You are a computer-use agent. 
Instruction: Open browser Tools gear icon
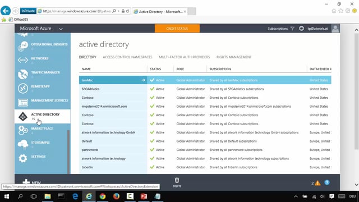pyautogui.click(x=348, y=11)
